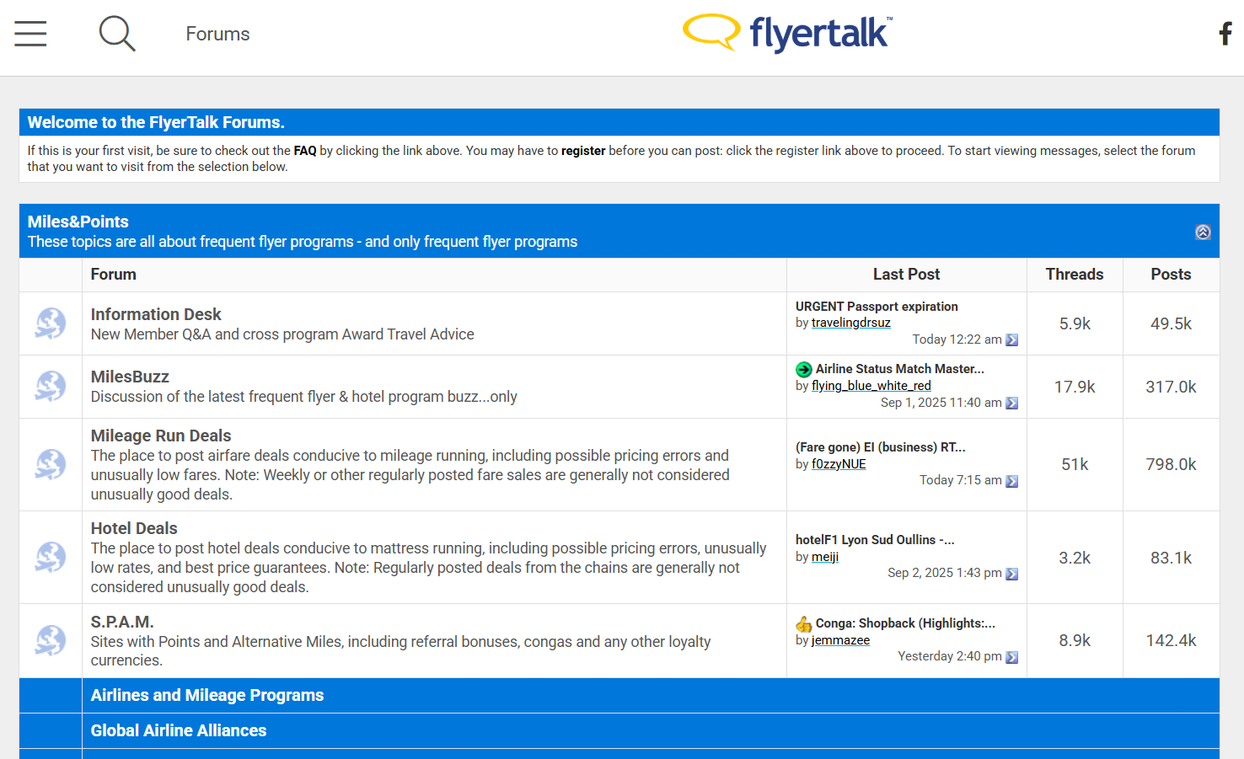Click 49.5k posts count
The width and height of the screenshot is (1244, 759).
point(1171,323)
